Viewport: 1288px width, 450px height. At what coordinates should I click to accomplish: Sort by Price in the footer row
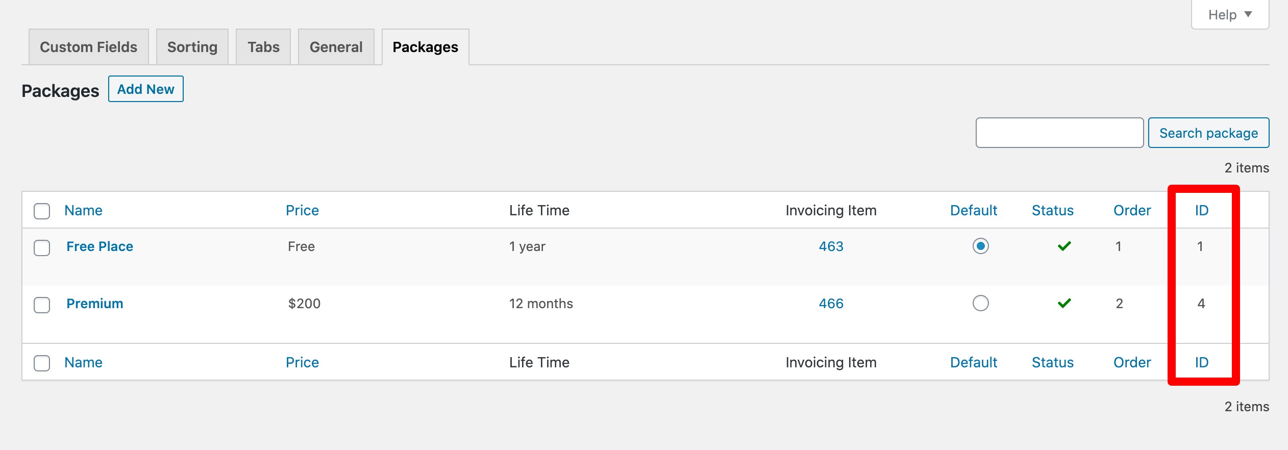click(x=302, y=362)
